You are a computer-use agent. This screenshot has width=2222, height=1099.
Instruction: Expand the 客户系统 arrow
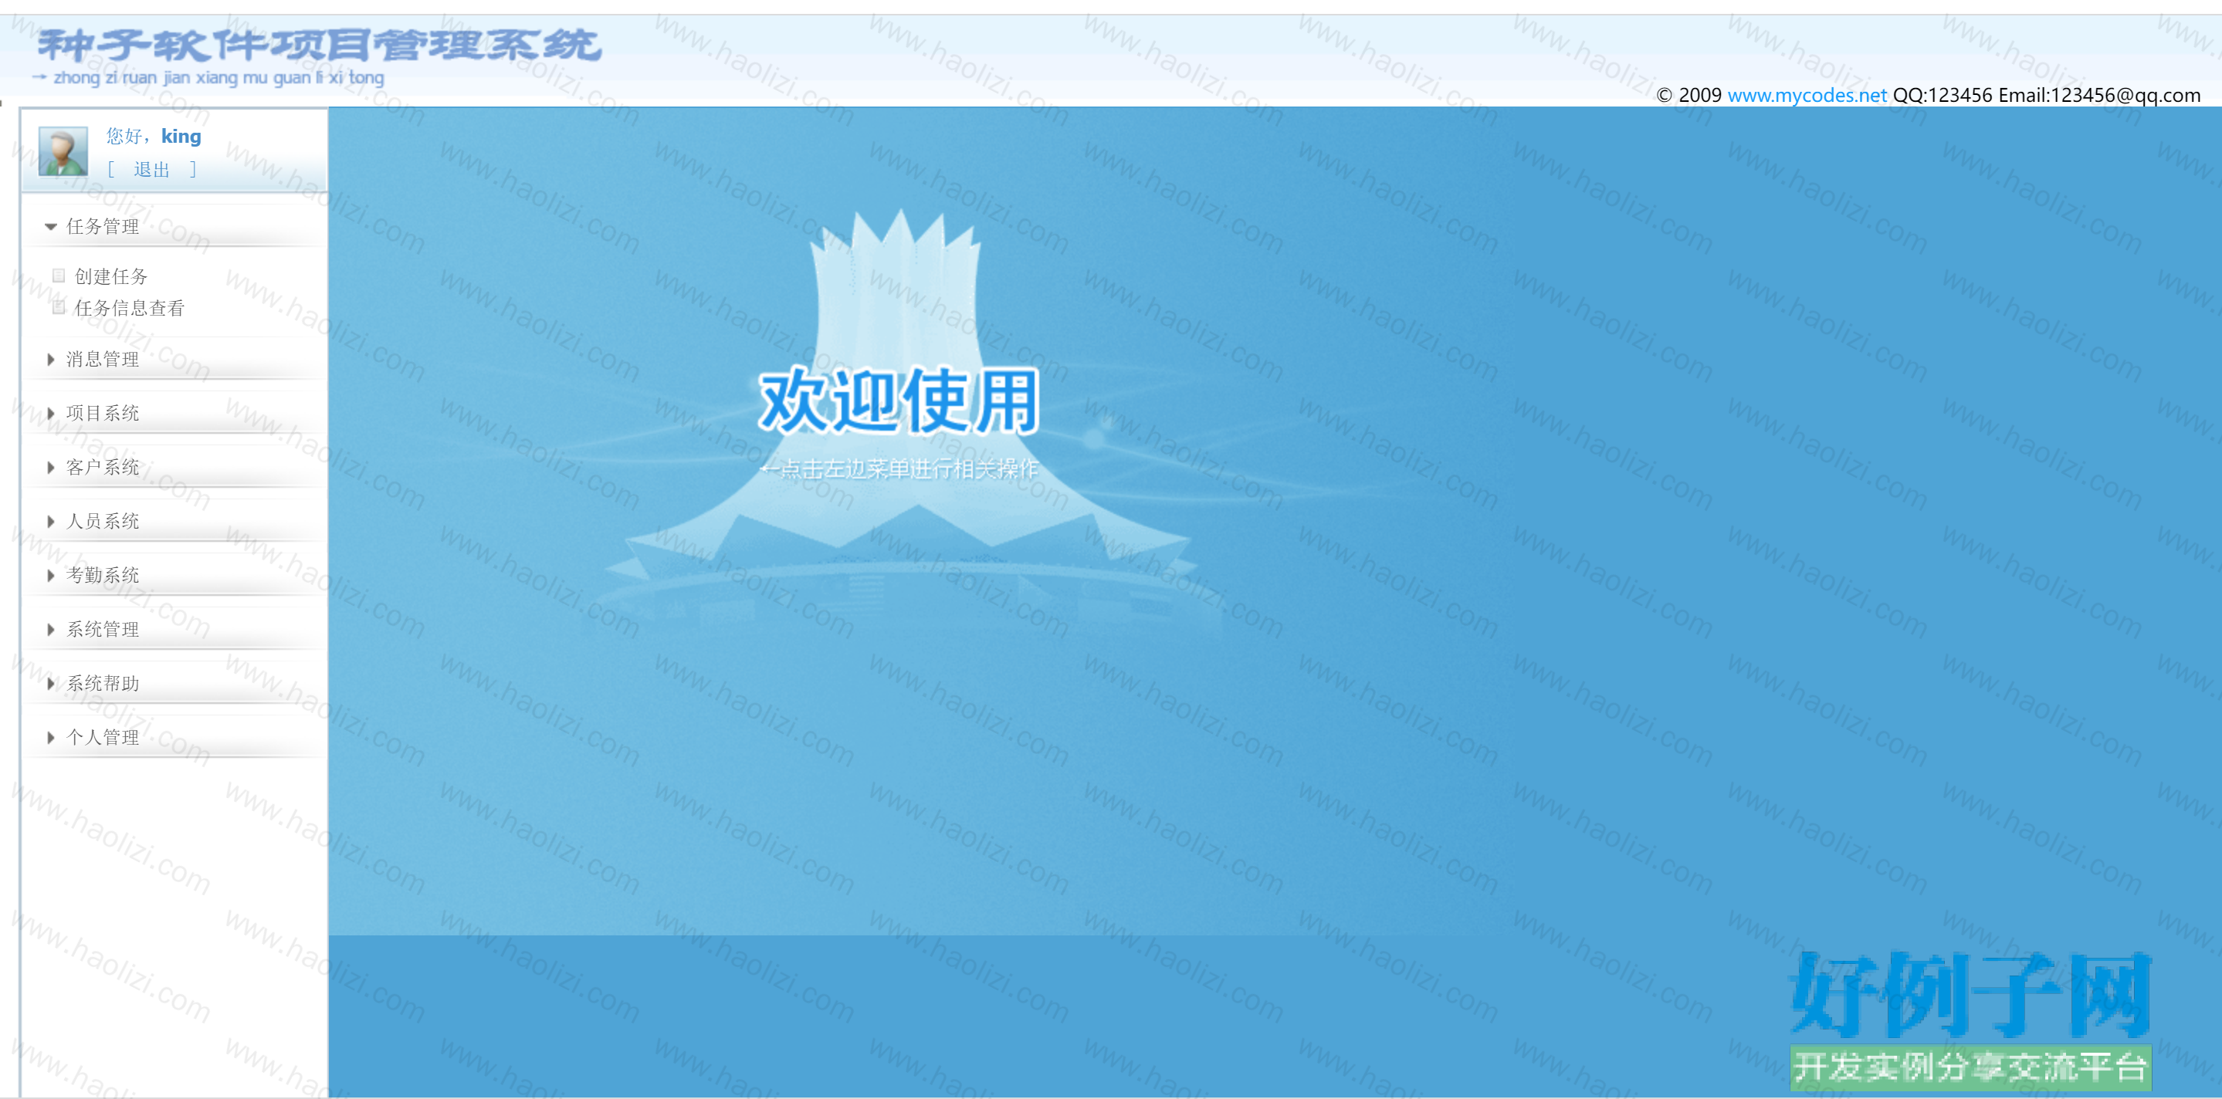51,468
